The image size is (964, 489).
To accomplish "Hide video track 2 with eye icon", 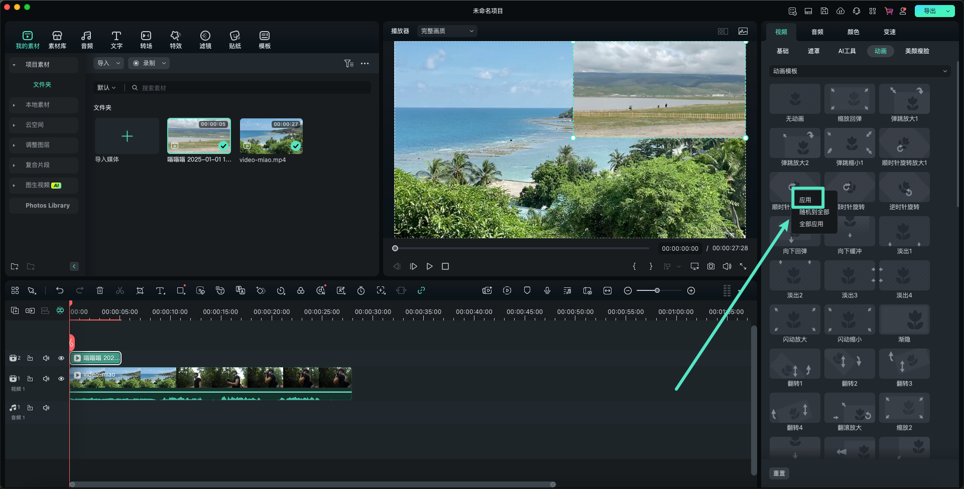I will pos(61,358).
